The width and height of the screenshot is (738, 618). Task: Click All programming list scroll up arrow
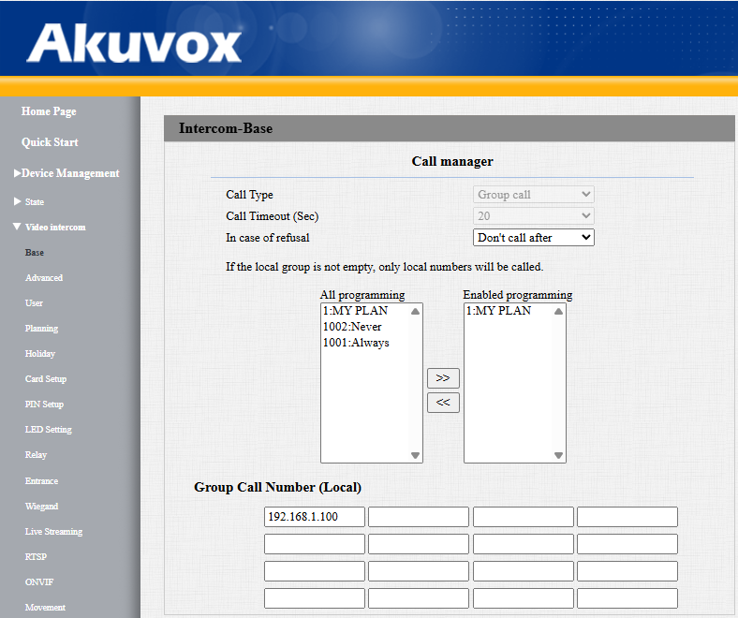[x=415, y=312]
